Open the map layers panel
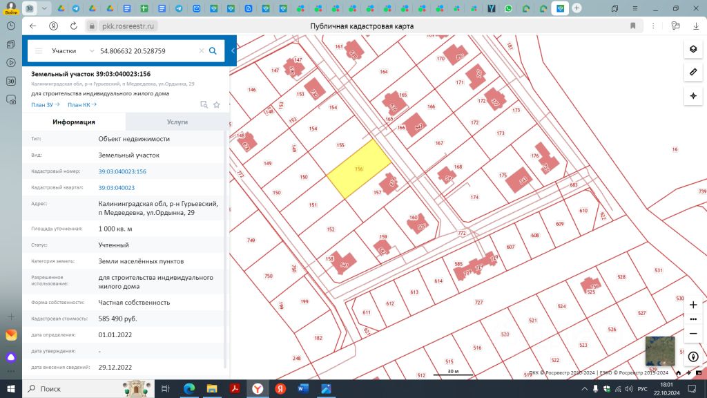The width and height of the screenshot is (707, 398). point(693,50)
